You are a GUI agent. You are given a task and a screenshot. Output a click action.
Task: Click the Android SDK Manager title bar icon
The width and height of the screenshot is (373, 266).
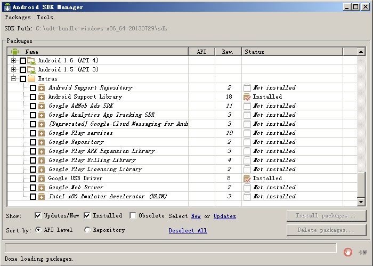click(7, 7)
